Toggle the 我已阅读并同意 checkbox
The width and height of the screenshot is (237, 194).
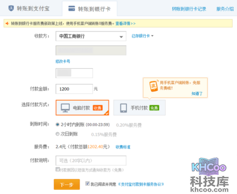(x=87, y=184)
